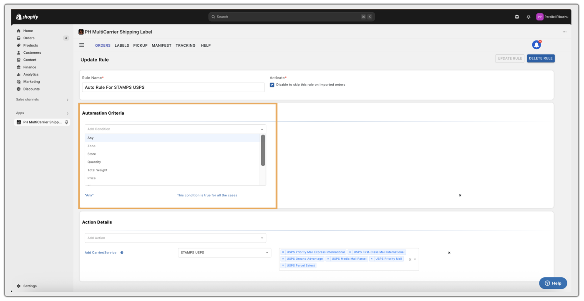
Task: Select the Store condition option
Action: pos(172,154)
